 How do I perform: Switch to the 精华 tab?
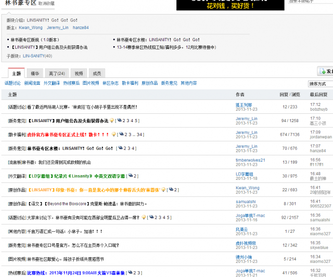(35, 73)
